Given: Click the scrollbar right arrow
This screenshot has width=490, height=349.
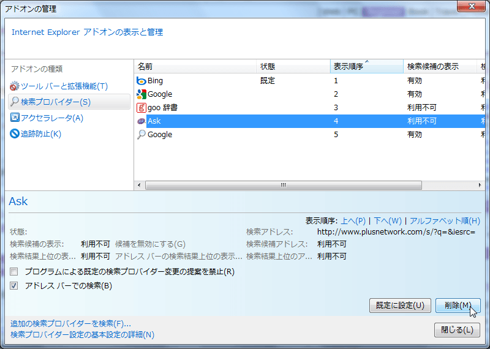Looking at the screenshot, I should (x=480, y=186).
